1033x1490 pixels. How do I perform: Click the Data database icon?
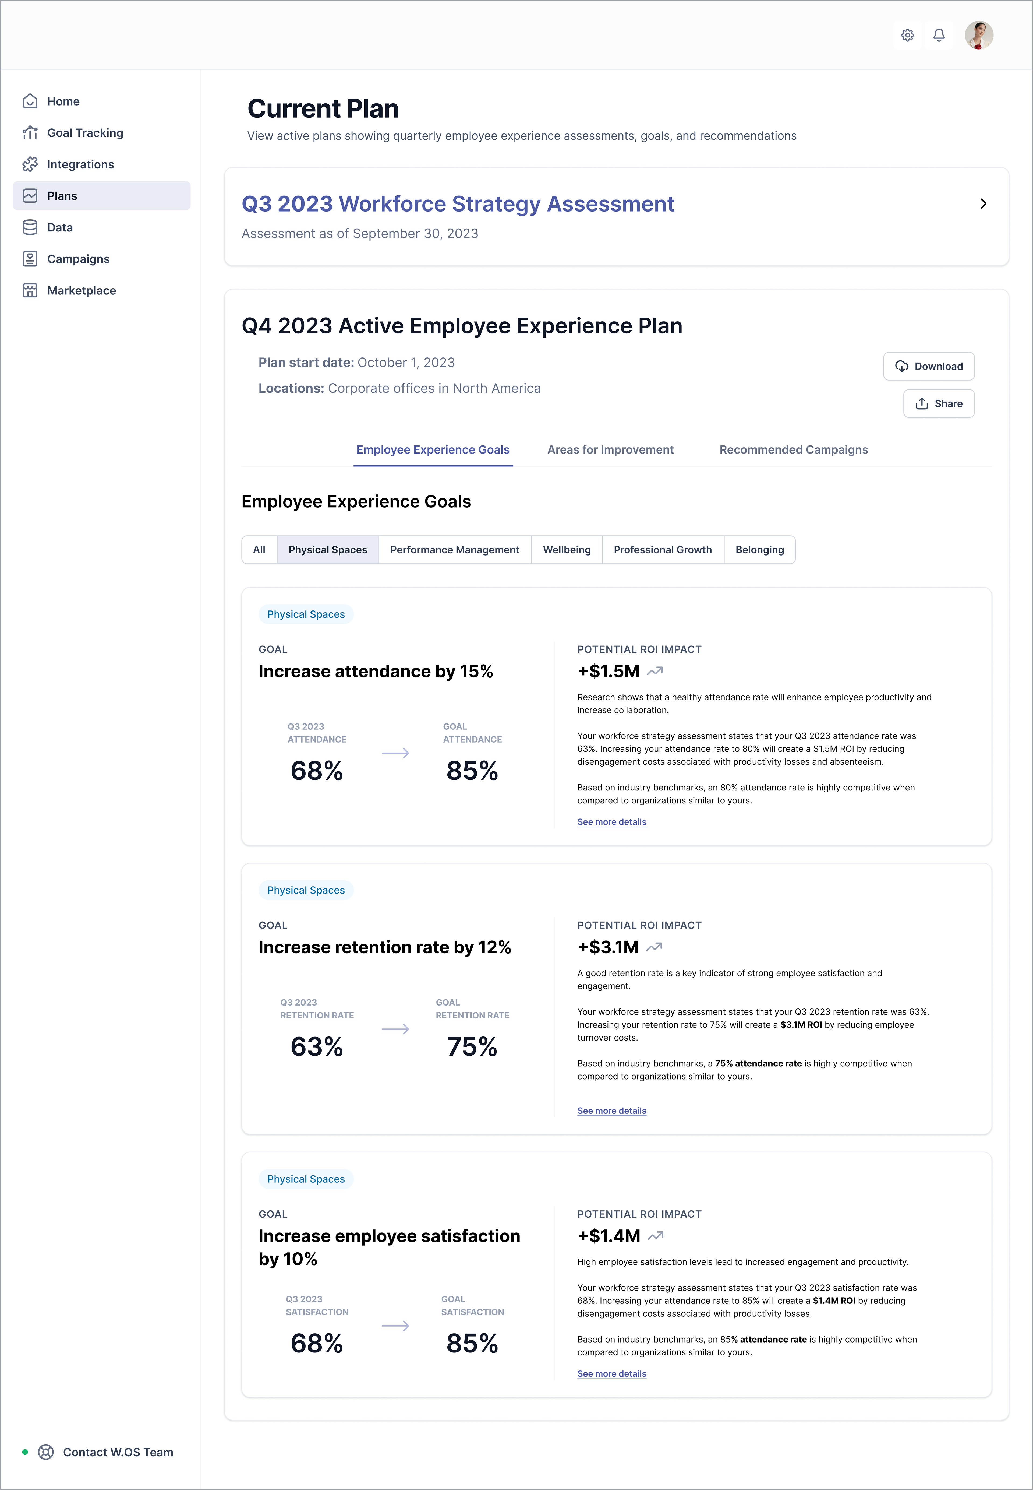pos(30,227)
